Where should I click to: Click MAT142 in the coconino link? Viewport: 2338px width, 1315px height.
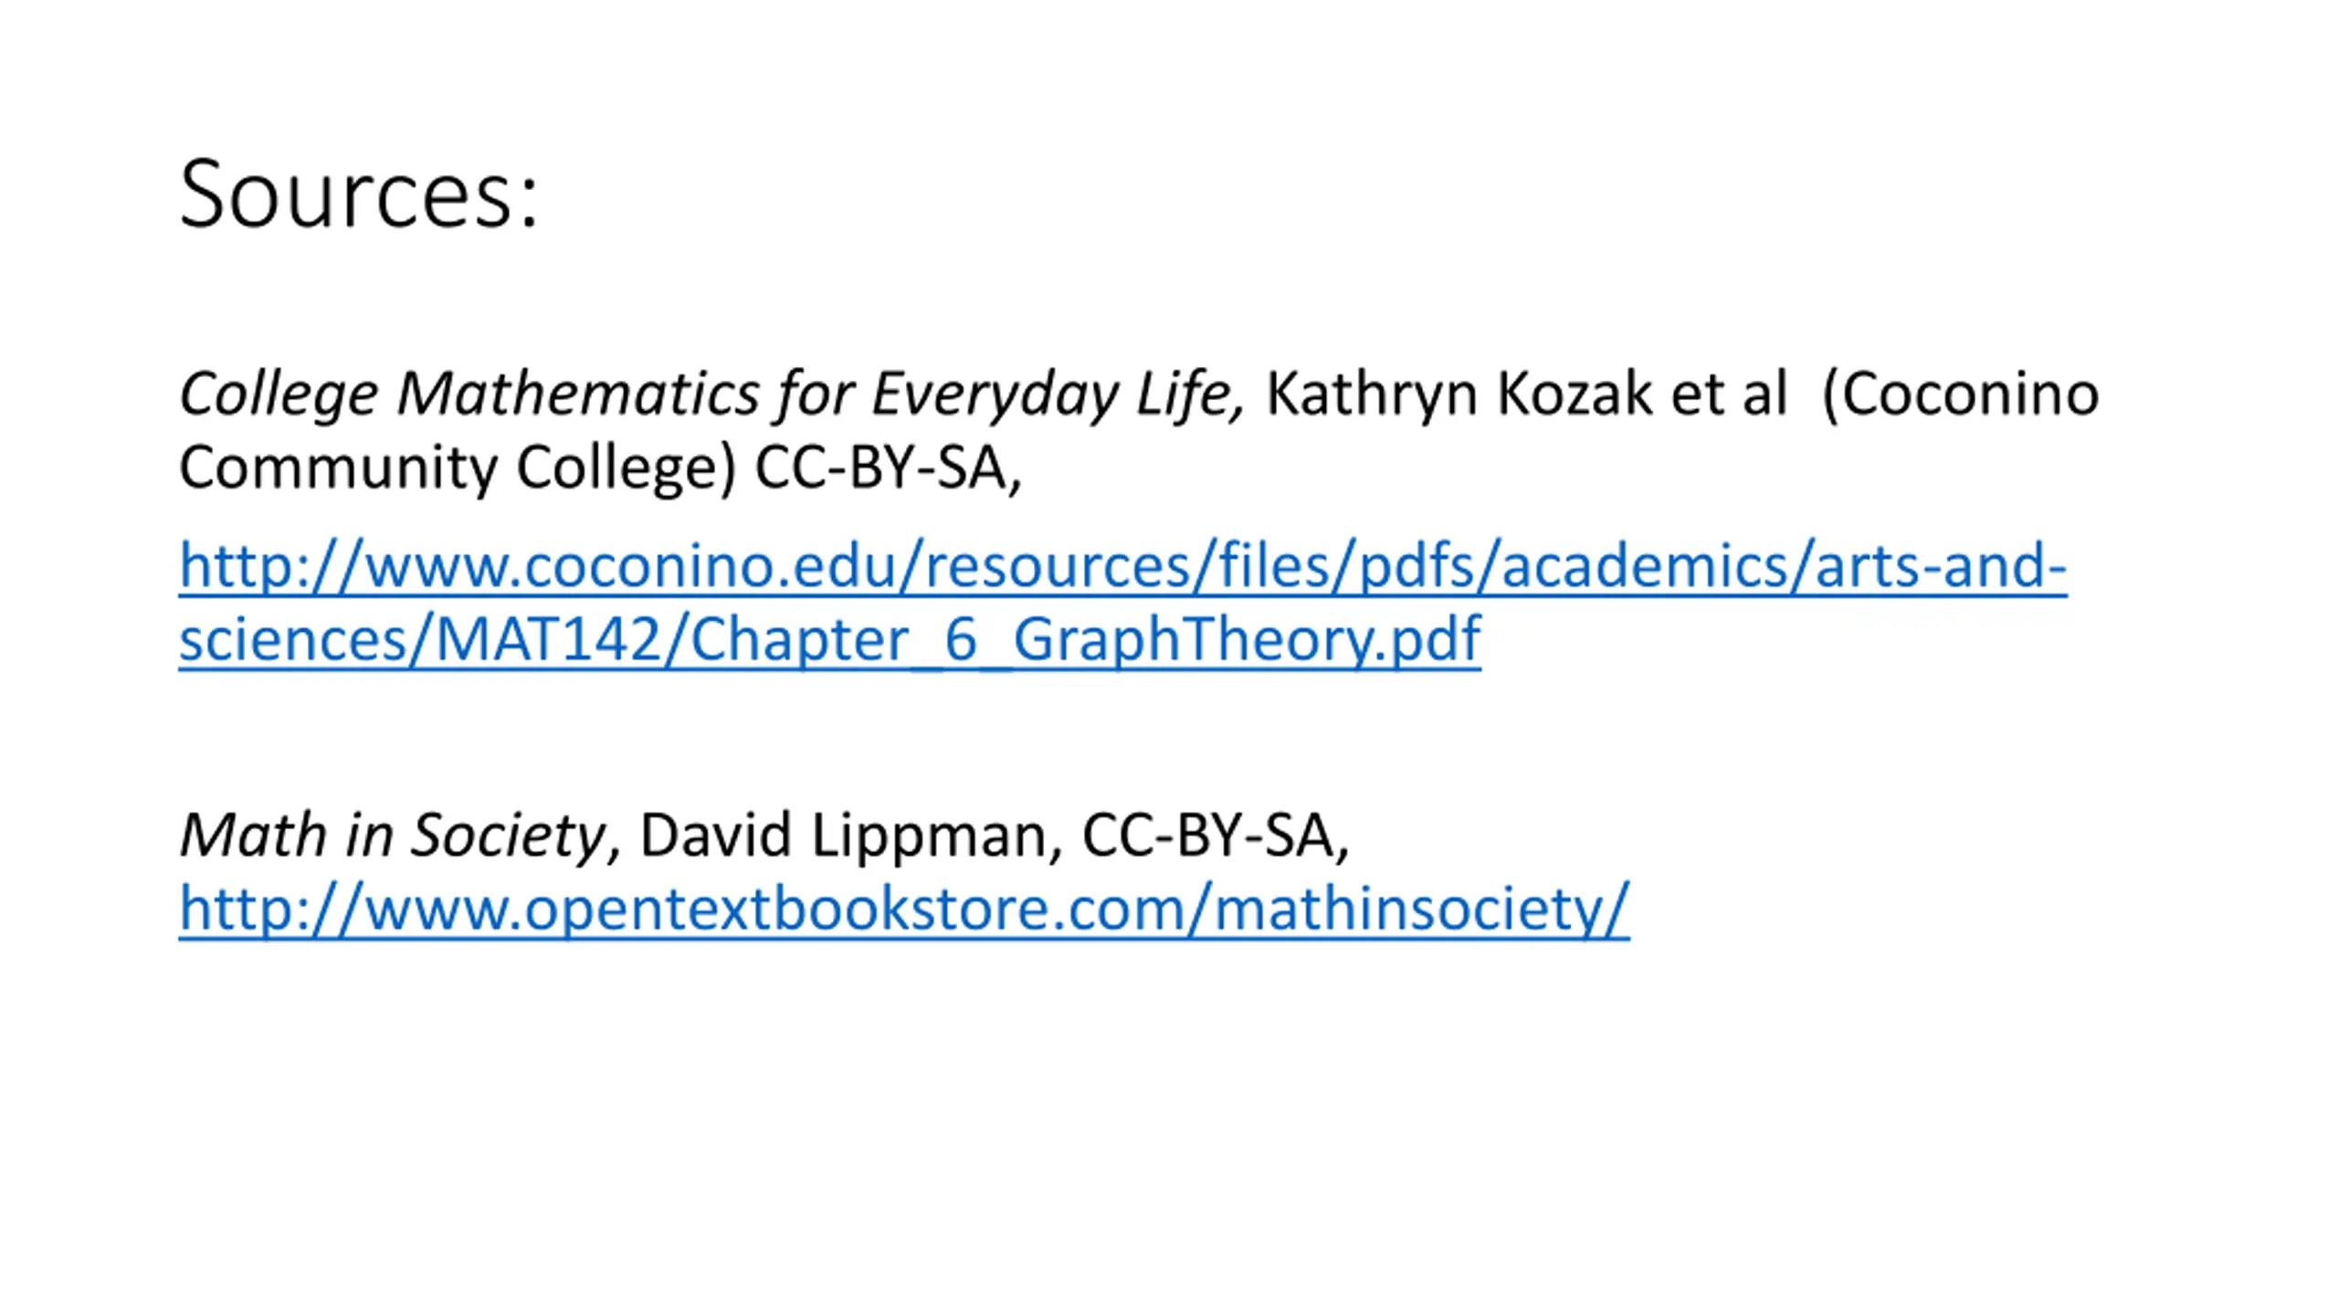[548, 638]
